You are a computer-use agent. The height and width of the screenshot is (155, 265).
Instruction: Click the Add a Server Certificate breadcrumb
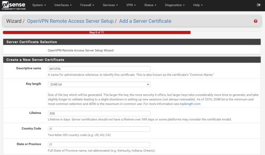click(x=145, y=21)
